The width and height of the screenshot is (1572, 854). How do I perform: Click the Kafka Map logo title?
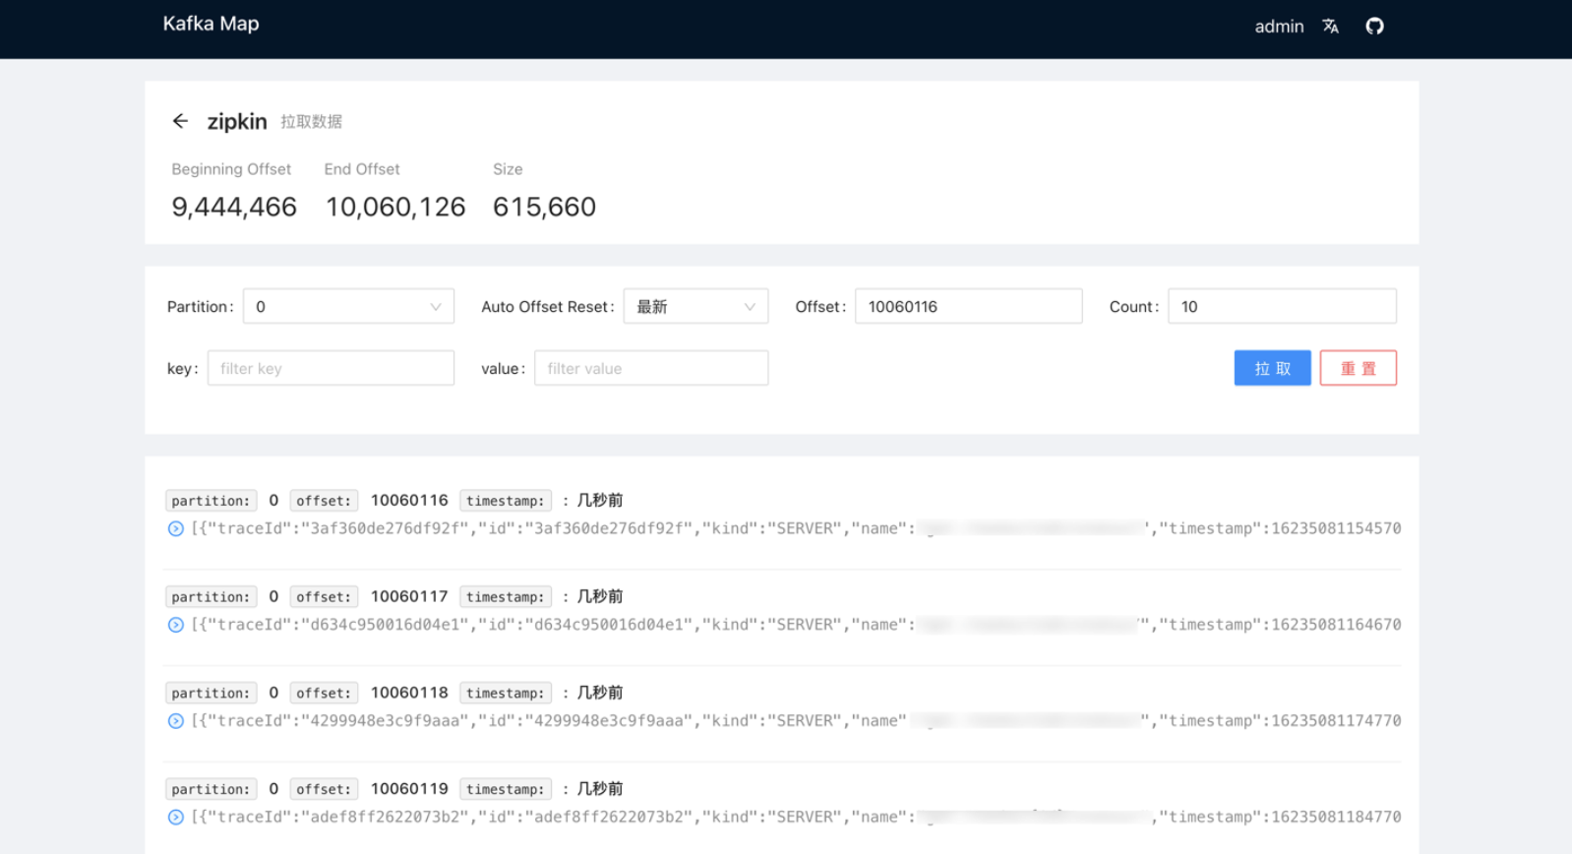click(211, 24)
